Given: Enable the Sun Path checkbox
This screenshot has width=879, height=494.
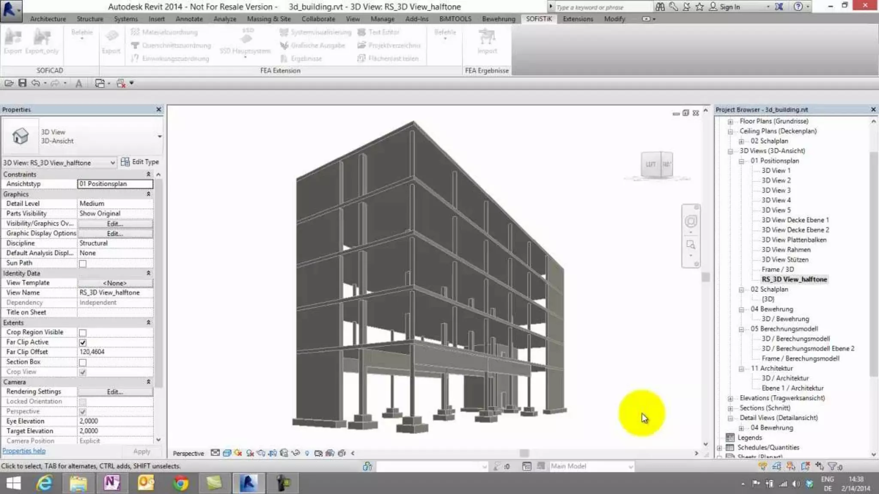Looking at the screenshot, I should click(x=83, y=264).
